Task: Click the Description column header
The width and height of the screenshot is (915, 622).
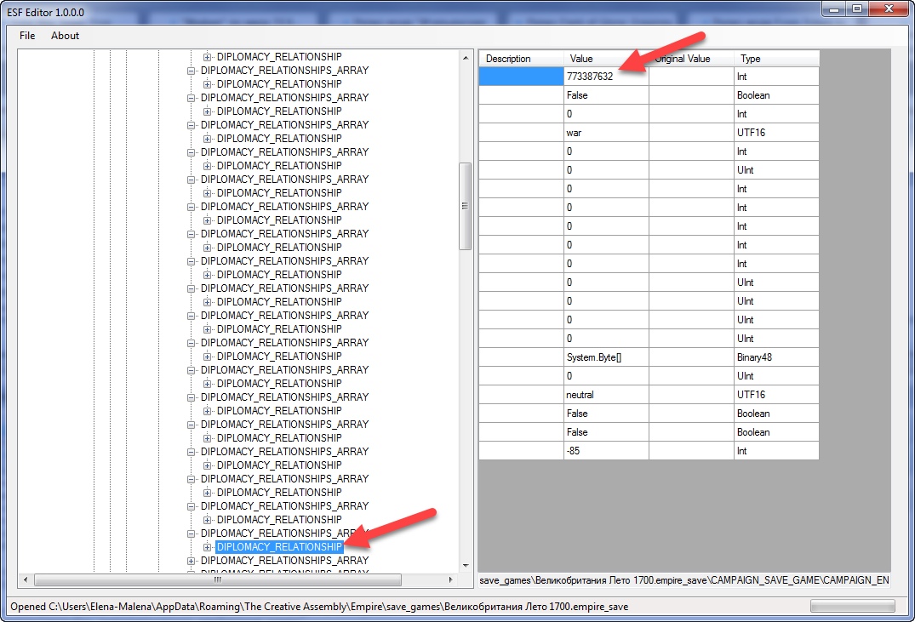Action: (521, 59)
